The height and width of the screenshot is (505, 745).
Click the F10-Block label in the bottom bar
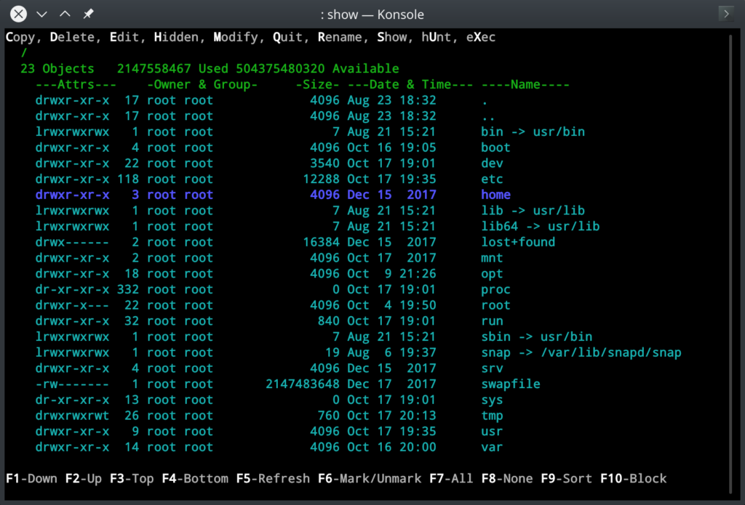click(x=633, y=479)
